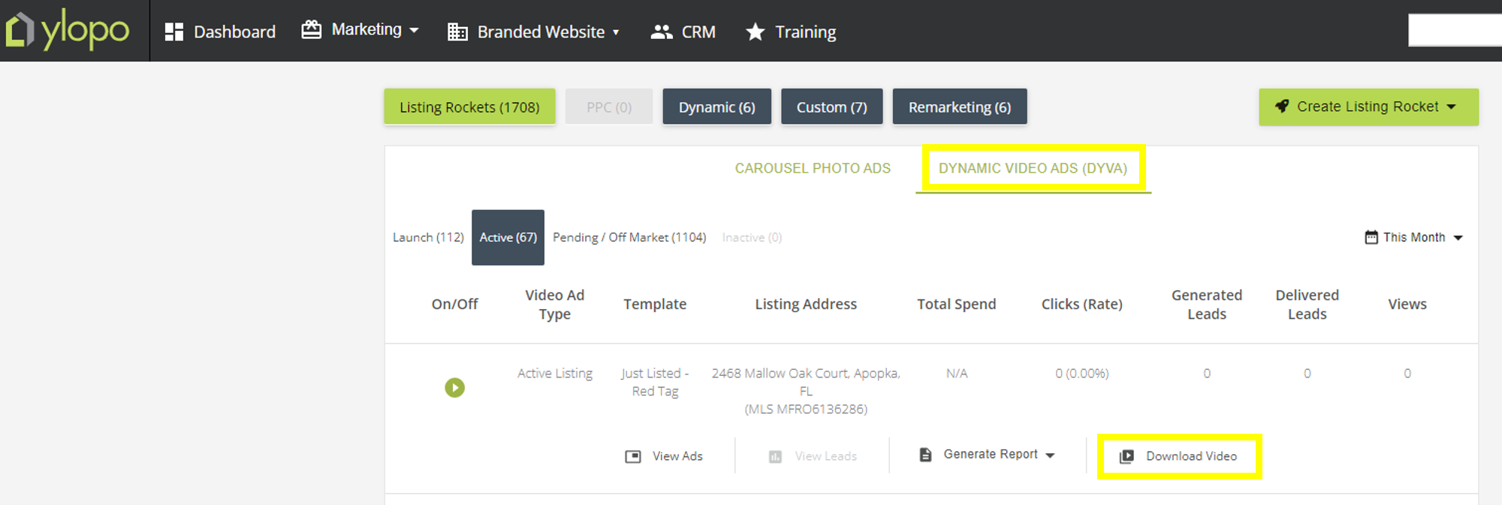Screen dimensions: 1502x505
Task: Switch to the Custom (7) tab
Action: pos(831,107)
